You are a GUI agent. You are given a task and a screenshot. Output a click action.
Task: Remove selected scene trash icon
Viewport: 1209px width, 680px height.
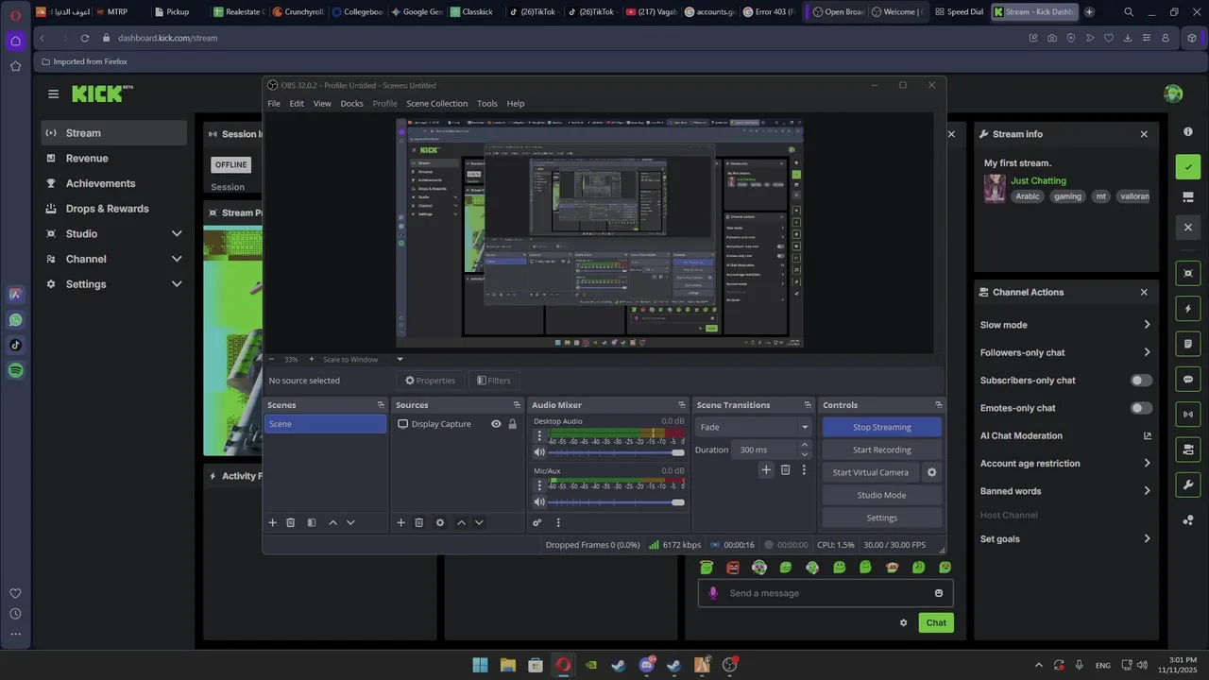291,522
